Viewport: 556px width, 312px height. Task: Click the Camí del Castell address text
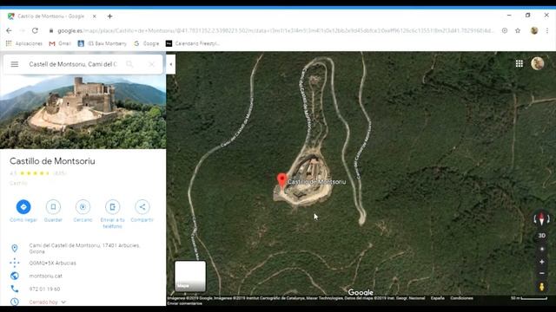(84, 249)
